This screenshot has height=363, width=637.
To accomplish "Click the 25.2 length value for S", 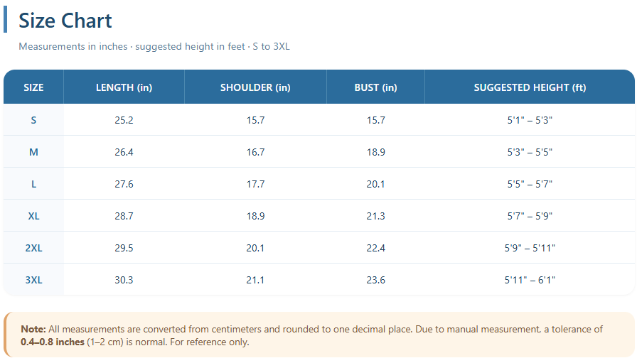I will pos(124,120).
